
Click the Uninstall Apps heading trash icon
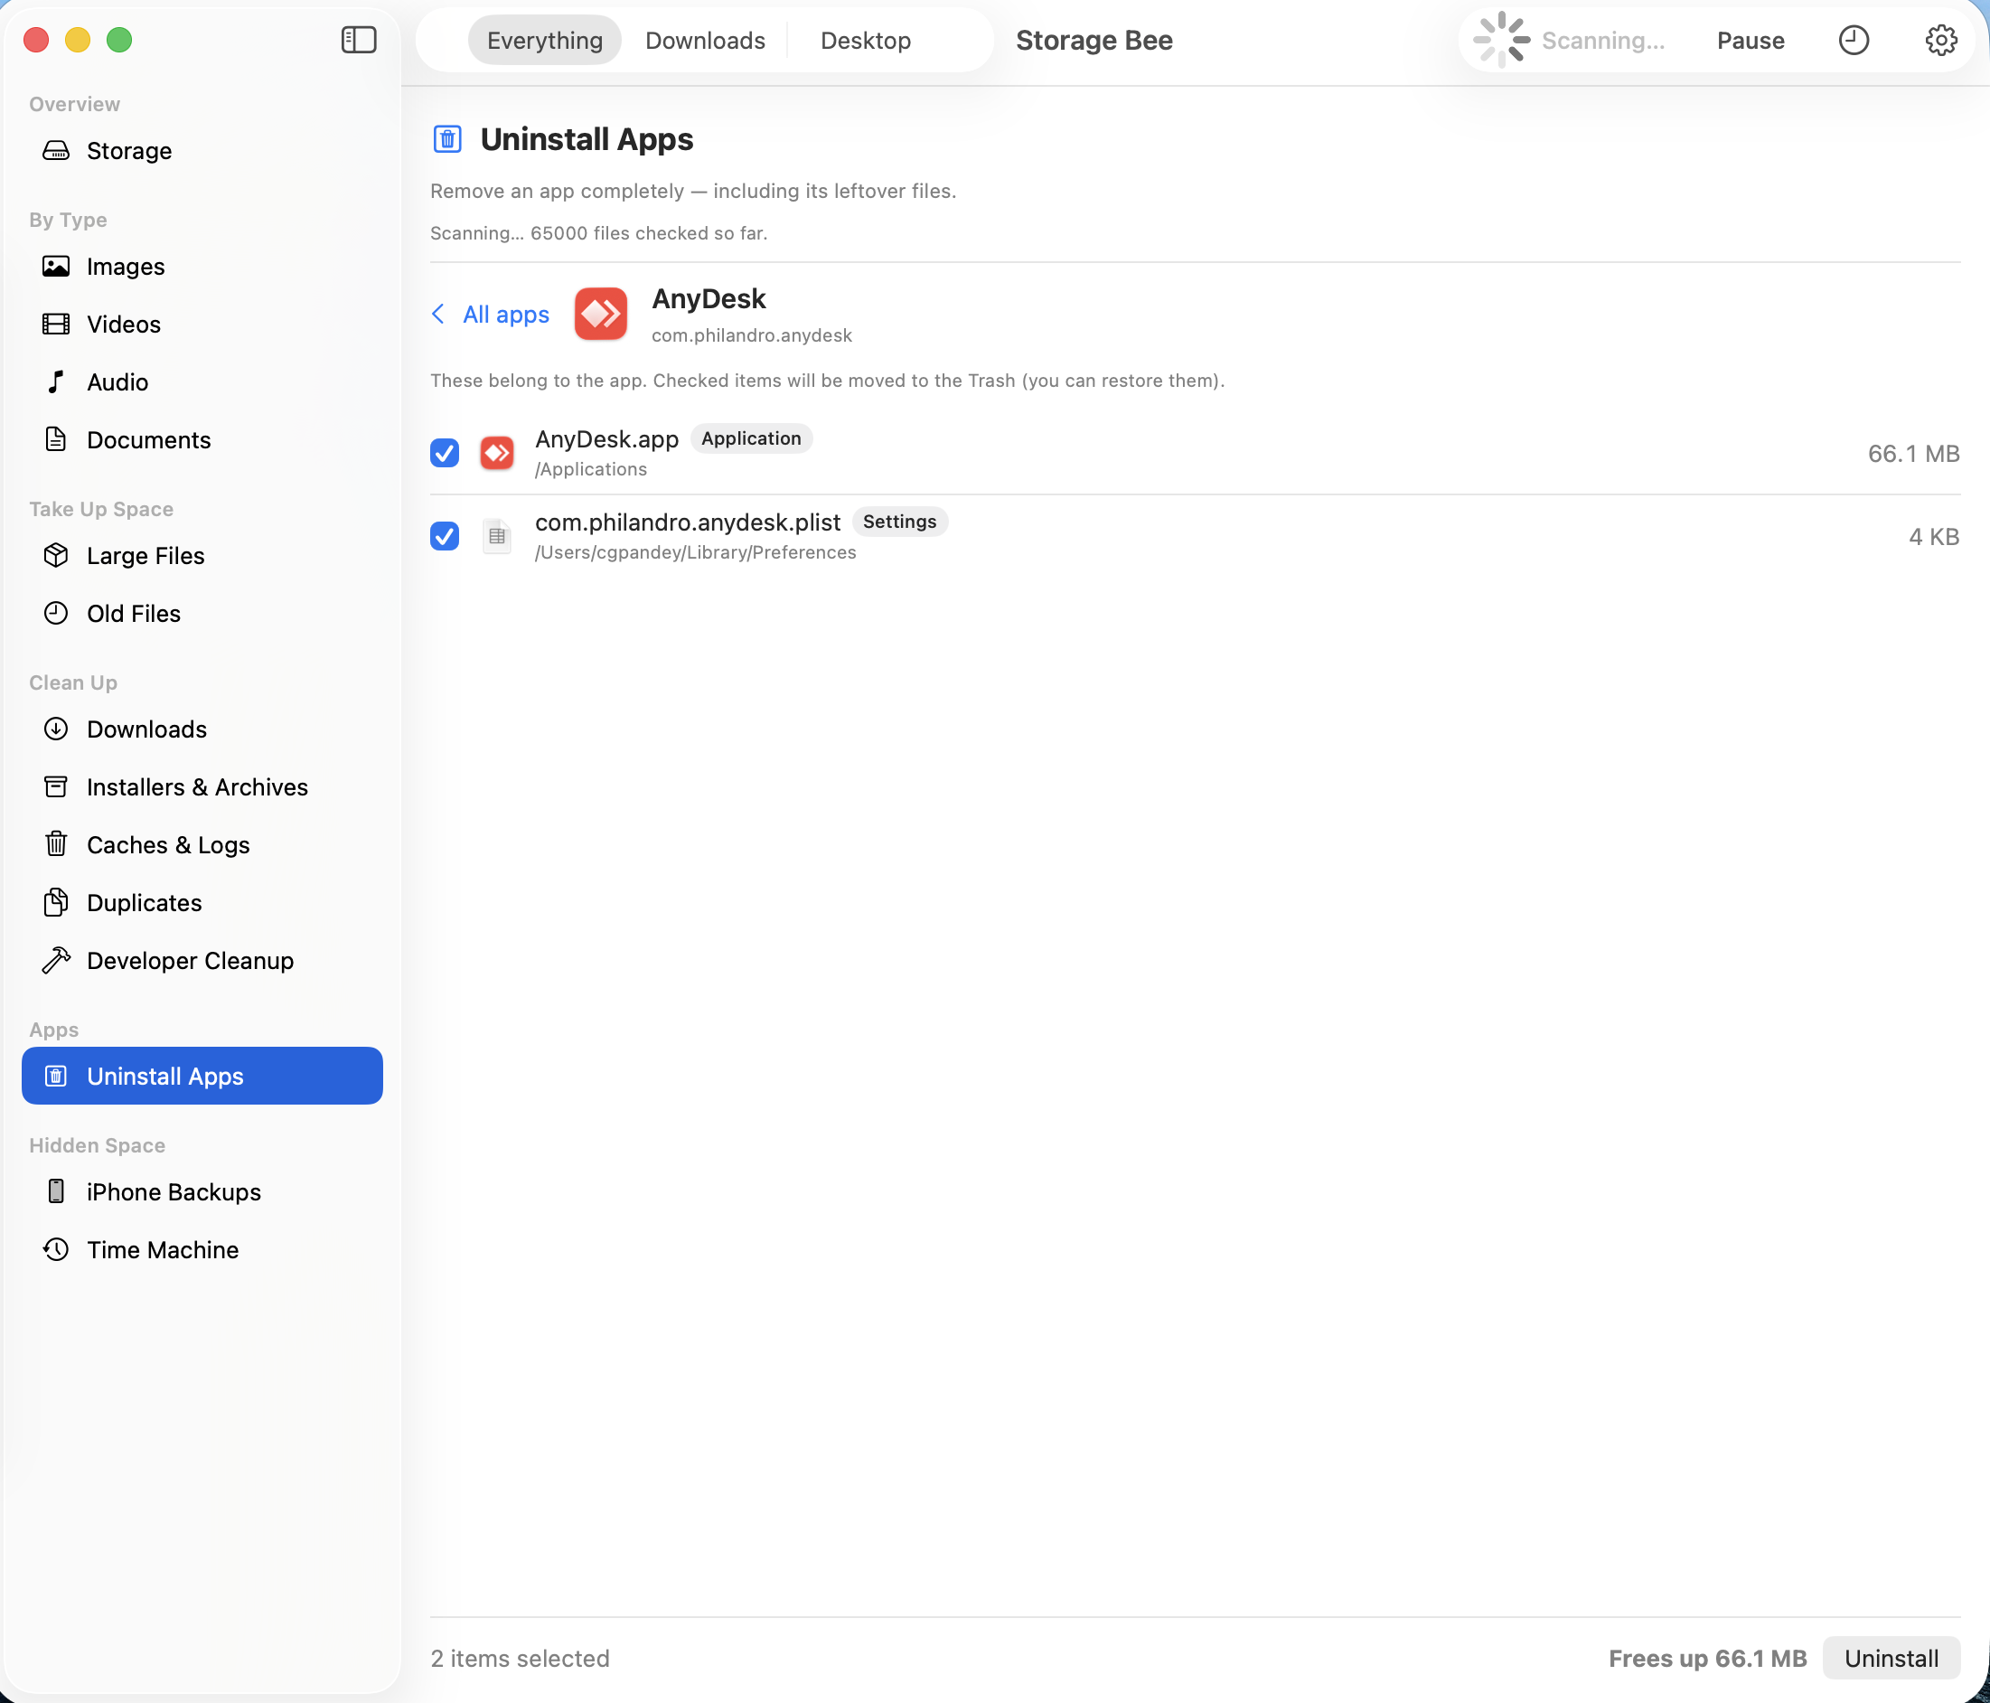click(447, 139)
